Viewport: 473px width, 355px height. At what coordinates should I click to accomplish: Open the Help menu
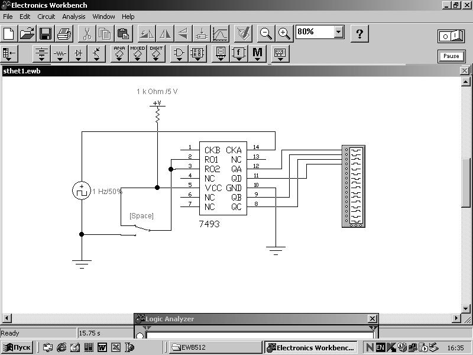128,17
